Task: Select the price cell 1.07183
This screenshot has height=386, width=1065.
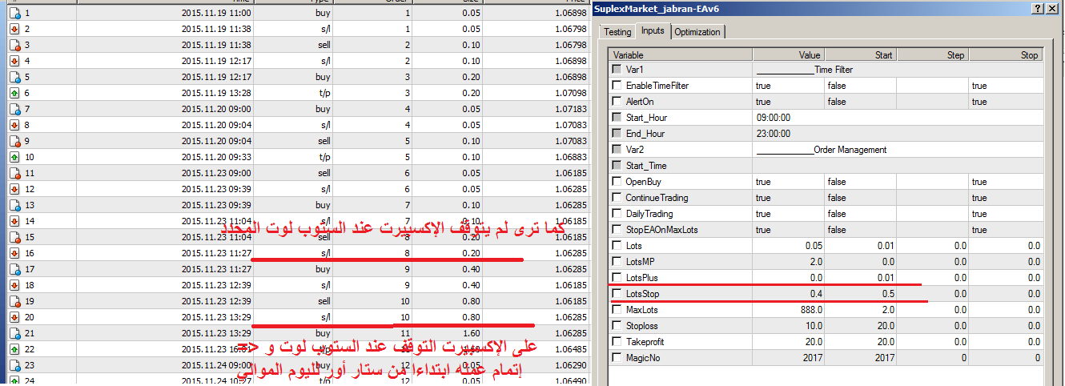Action: tap(570, 109)
